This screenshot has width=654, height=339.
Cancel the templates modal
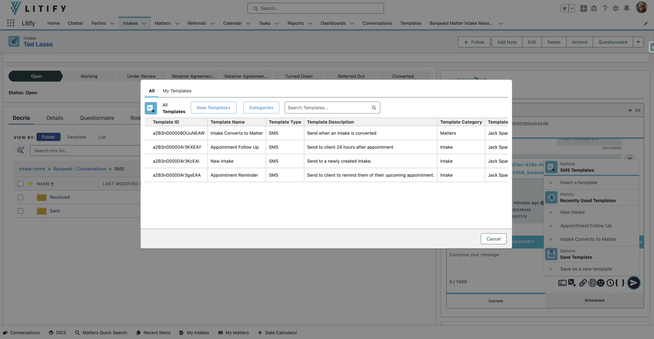click(x=494, y=239)
